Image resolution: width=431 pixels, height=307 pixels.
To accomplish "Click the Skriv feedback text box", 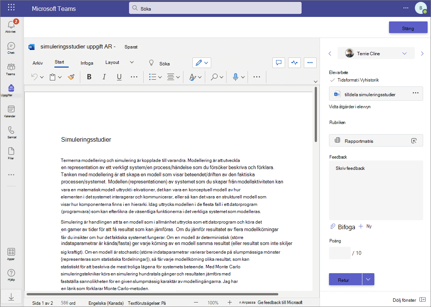I will pos(376,190).
